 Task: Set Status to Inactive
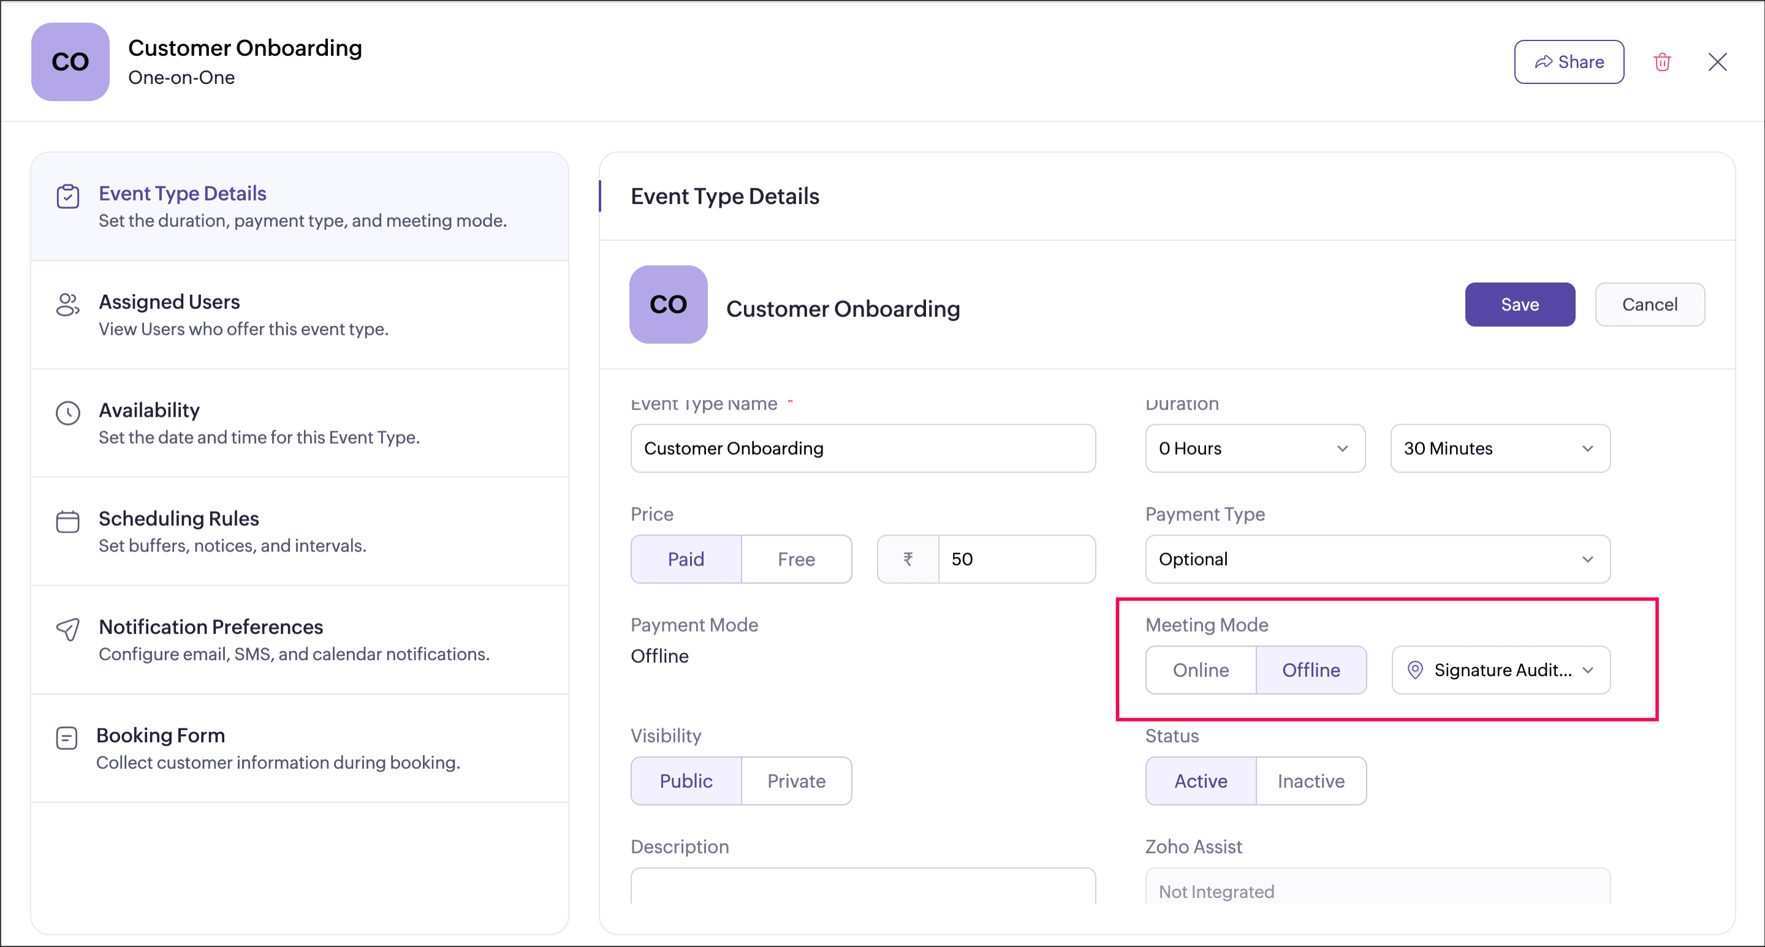[1311, 780]
